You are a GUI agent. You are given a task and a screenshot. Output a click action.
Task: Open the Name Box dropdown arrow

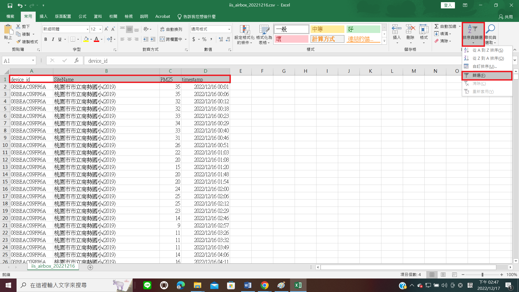pos(33,61)
